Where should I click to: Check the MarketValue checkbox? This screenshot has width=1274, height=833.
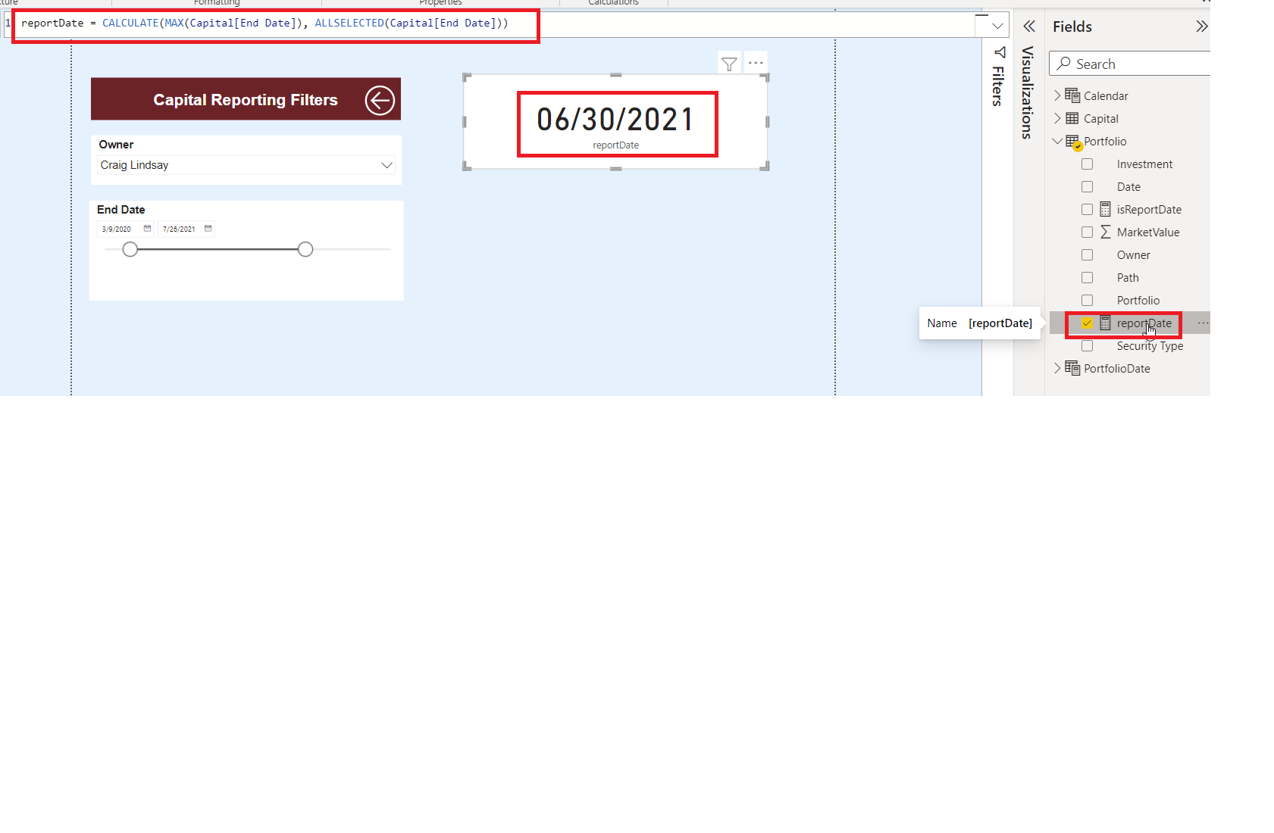1087,232
